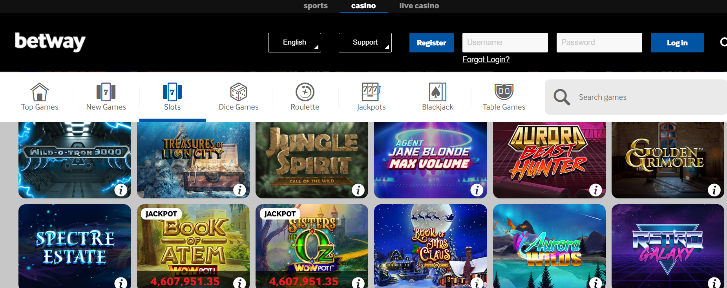This screenshot has height=288, width=727.
Task: Focus the Search games field
Action: click(x=636, y=97)
